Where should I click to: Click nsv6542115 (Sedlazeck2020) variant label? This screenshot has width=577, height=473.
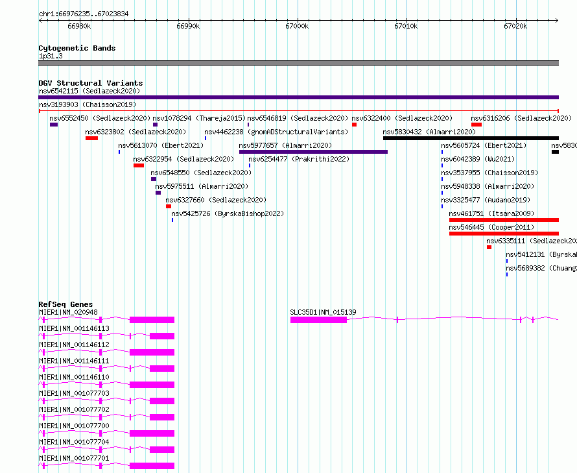[x=89, y=91]
